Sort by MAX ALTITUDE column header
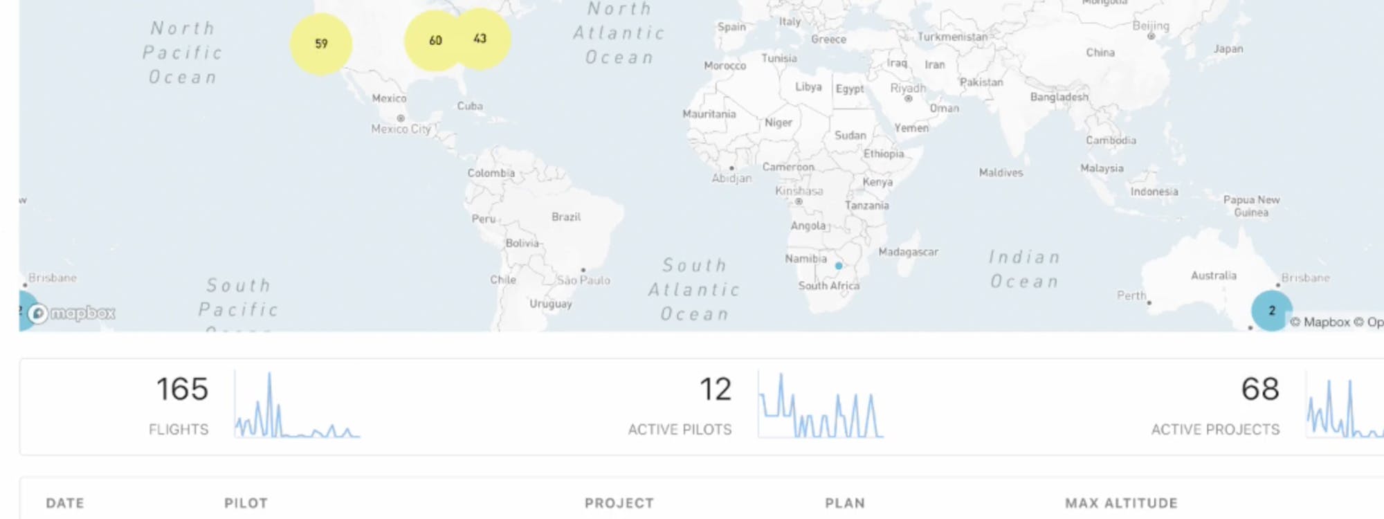Viewport: 1384px width, 519px height. pos(1121,503)
